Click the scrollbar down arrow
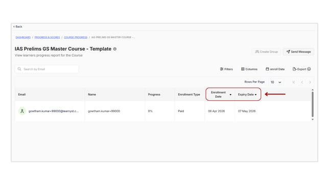The width and height of the screenshot is (329, 185). coord(313,119)
